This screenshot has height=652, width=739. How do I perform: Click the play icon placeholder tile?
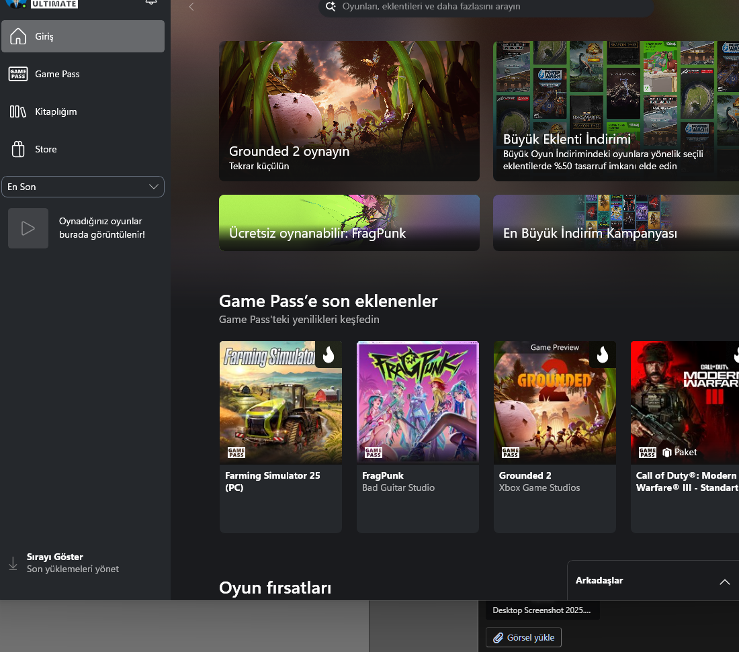tap(28, 228)
